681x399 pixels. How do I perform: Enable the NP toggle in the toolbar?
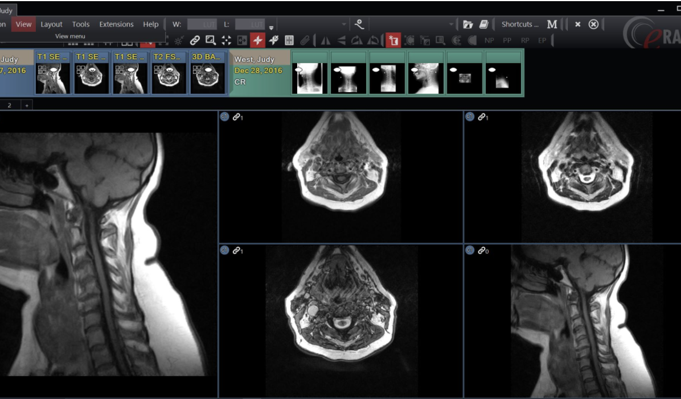[x=489, y=40]
